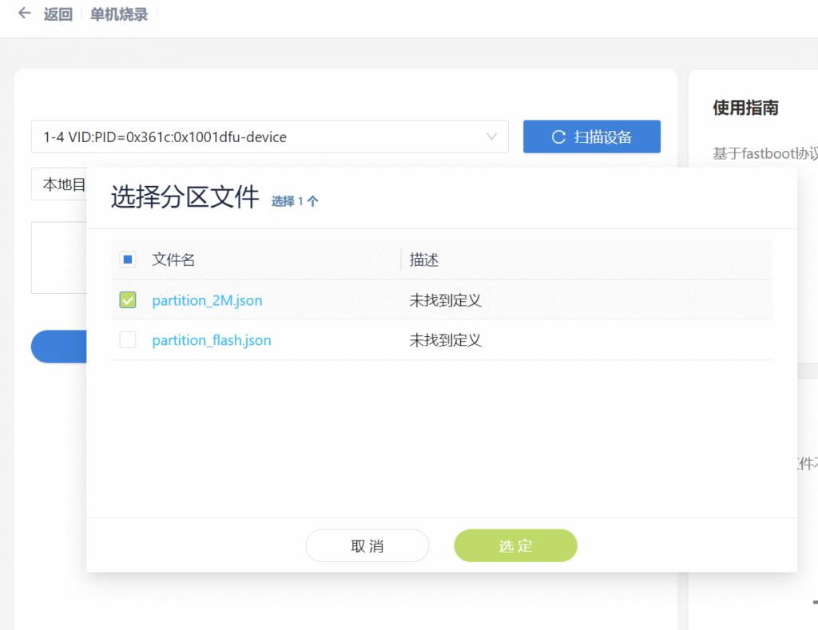Open the 单机烧录 breadcrumb tab
The image size is (818, 630).
pos(119,14)
